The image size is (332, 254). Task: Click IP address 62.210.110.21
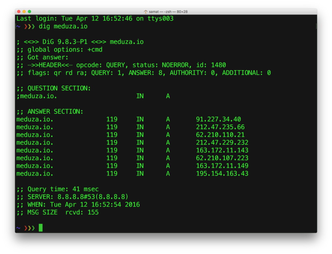[x=220, y=135]
